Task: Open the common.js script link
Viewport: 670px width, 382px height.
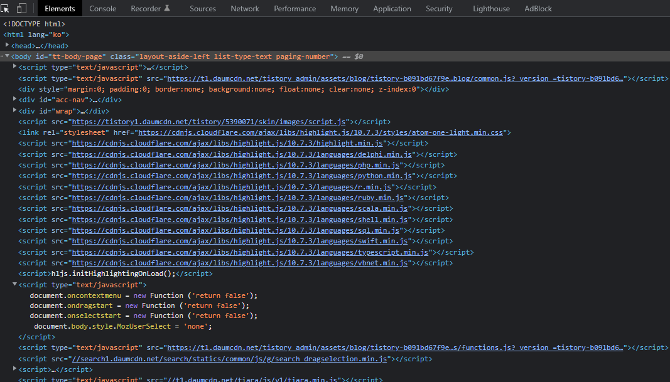Action: [395, 78]
